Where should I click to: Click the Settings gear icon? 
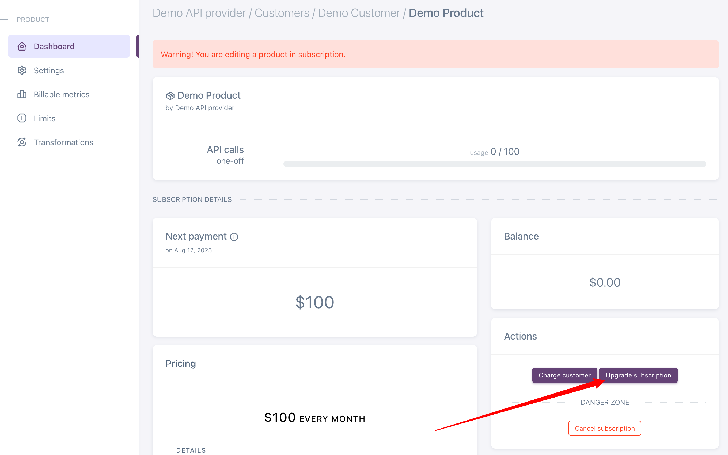[x=22, y=70]
